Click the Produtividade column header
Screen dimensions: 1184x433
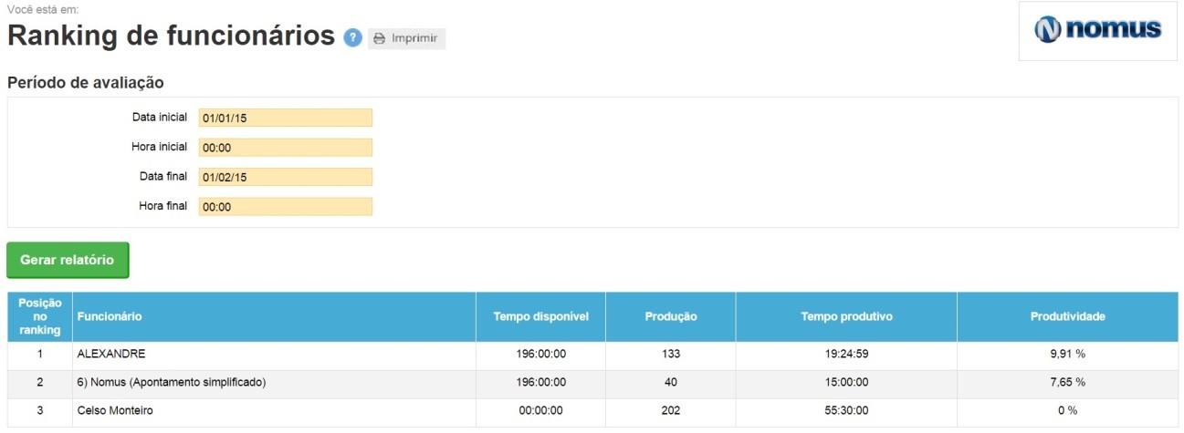[1068, 316]
